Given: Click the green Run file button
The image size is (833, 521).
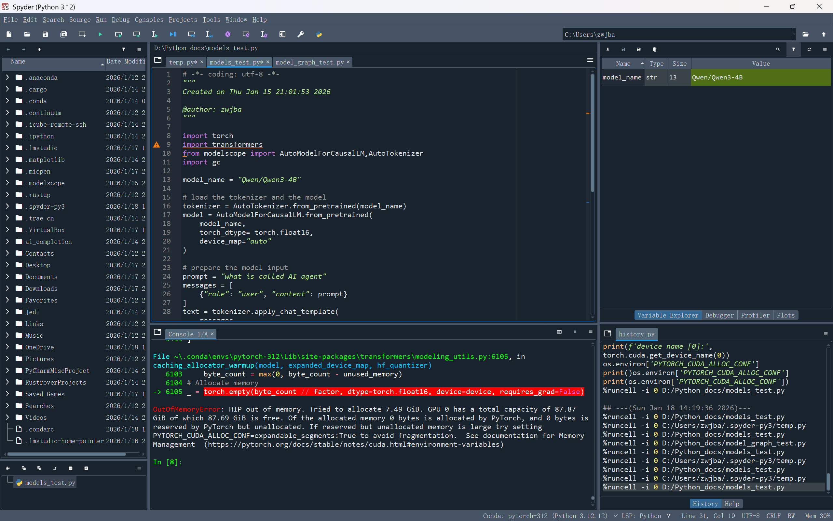Looking at the screenshot, I should click(100, 35).
